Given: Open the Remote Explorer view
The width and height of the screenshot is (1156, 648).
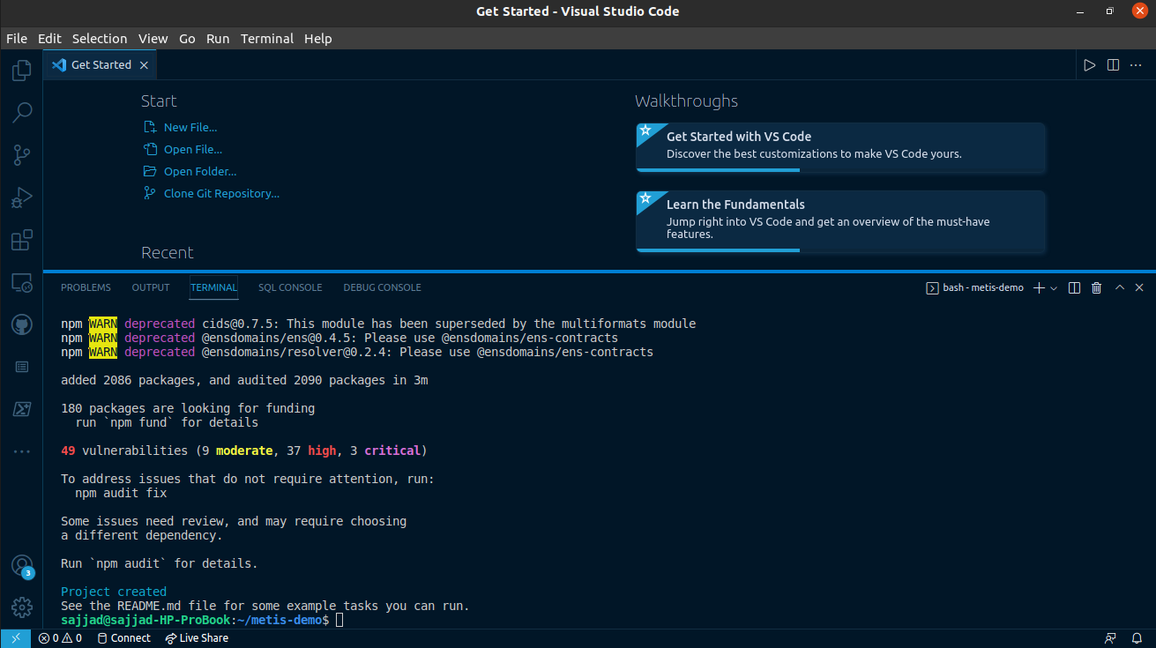Looking at the screenshot, I should pos(22,283).
